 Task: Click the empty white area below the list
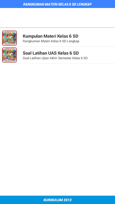[57, 130]
